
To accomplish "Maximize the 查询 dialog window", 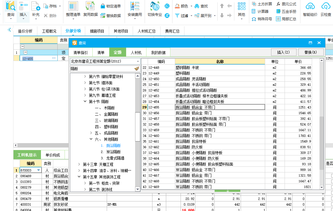I will (310, 43).
